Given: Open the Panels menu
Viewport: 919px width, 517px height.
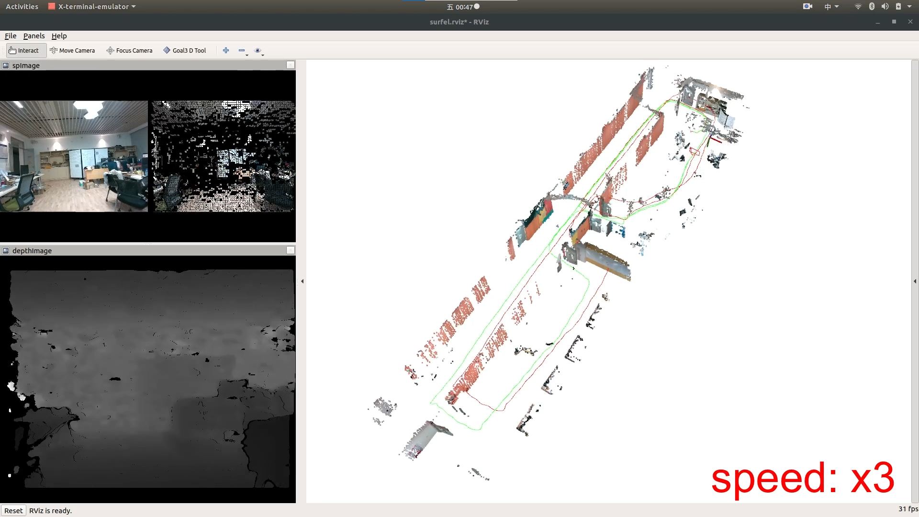Looking at the screenshot, I should click(34, 36).
